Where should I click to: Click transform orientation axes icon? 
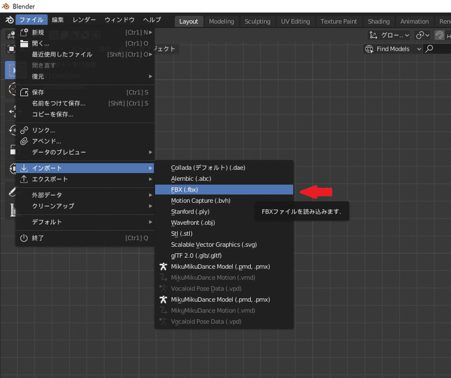[373, 35]
